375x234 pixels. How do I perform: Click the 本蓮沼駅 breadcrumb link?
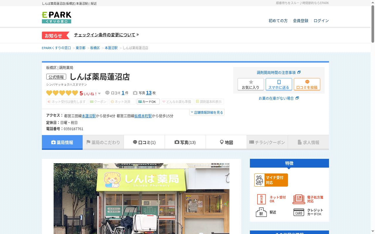pos(111,48)
